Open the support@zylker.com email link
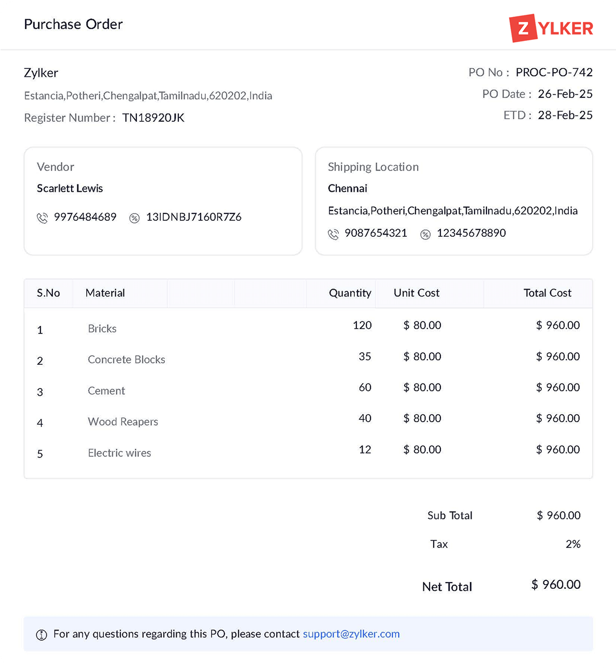Screen dimensions: 616x668 351,634
